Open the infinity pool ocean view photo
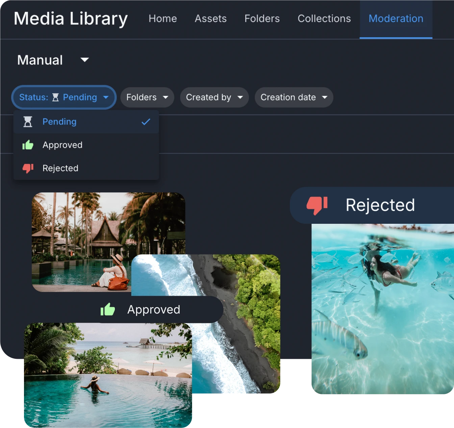Screen dimensions: 454x428 (x=108, y=375)
